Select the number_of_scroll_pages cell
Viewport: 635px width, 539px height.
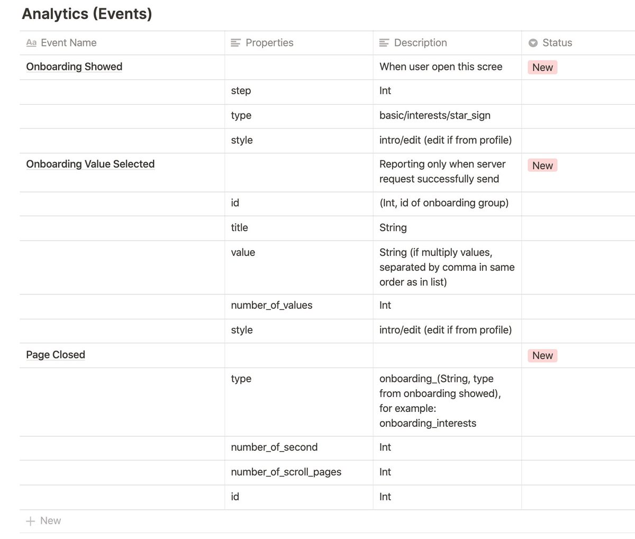click(x=286, y=472)
